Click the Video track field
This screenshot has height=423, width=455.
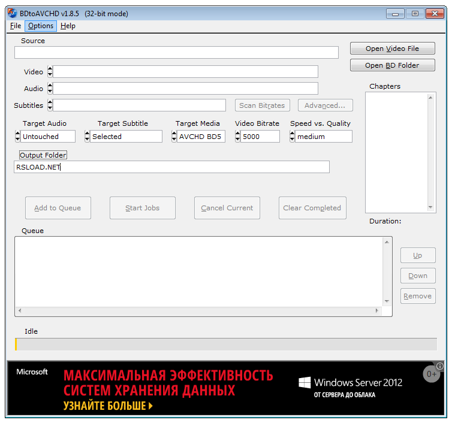(x=185, y=72)
